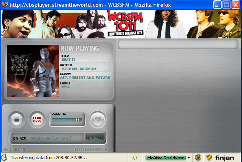
Task: Click the status bar notification bubble icon
Action: click(x=135, y=158)
